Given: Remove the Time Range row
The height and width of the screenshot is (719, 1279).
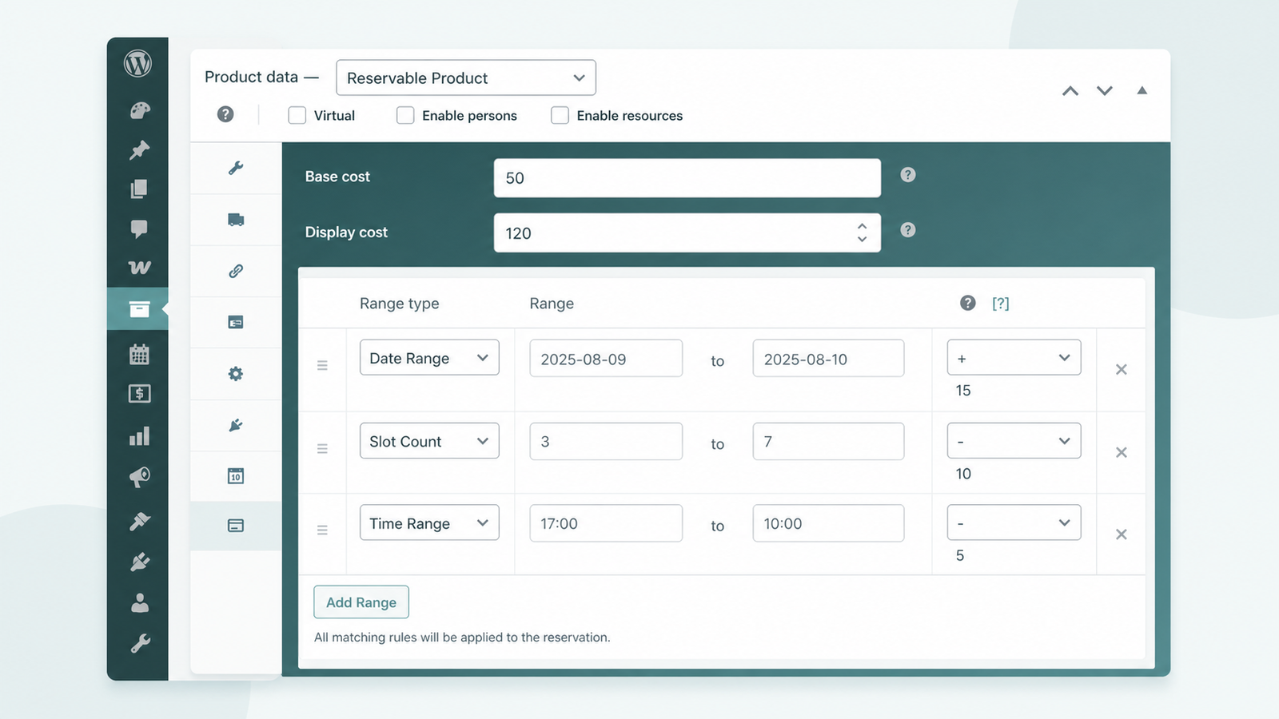Looking at the screenshot, I should coord(1122,534).
